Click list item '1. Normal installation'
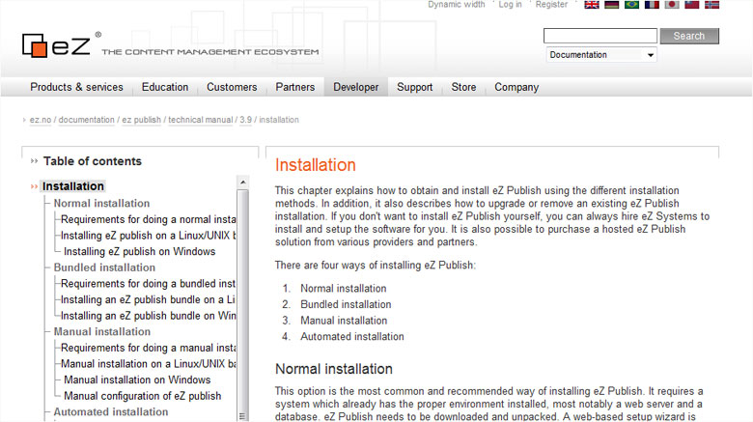The width and height of the screenshot is (753, 422). [344, 289]
